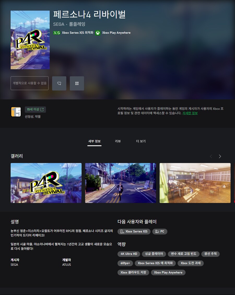
Task: Click the 60fps+ capability tag
Action: [125, 263]
